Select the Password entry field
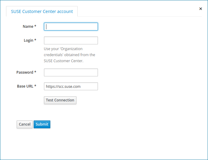The width and height of the screenshot is (208, 160). pos(71,72)
